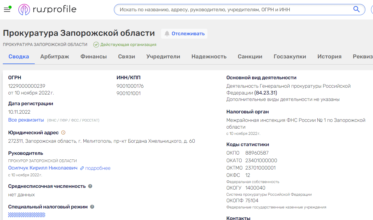373x220 pixels.
Task: Click the bell icon on Отслеживать
Action: pyautogui.click(x=167, y=34)
